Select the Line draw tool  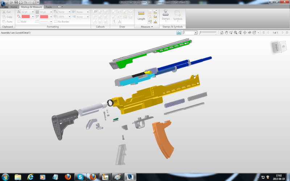point(114,12)
